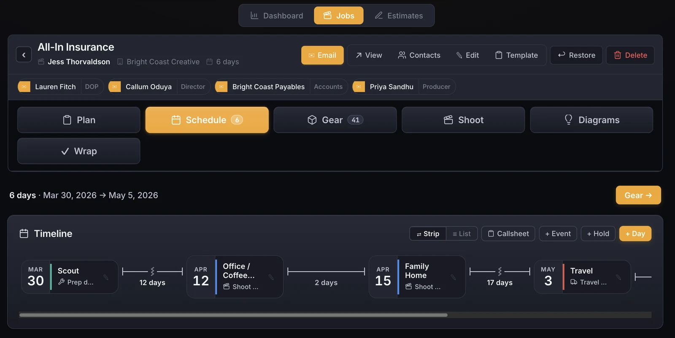This screenshot has height=338, width=675.
Task: Click the Email button
Action: click(322, 55)
